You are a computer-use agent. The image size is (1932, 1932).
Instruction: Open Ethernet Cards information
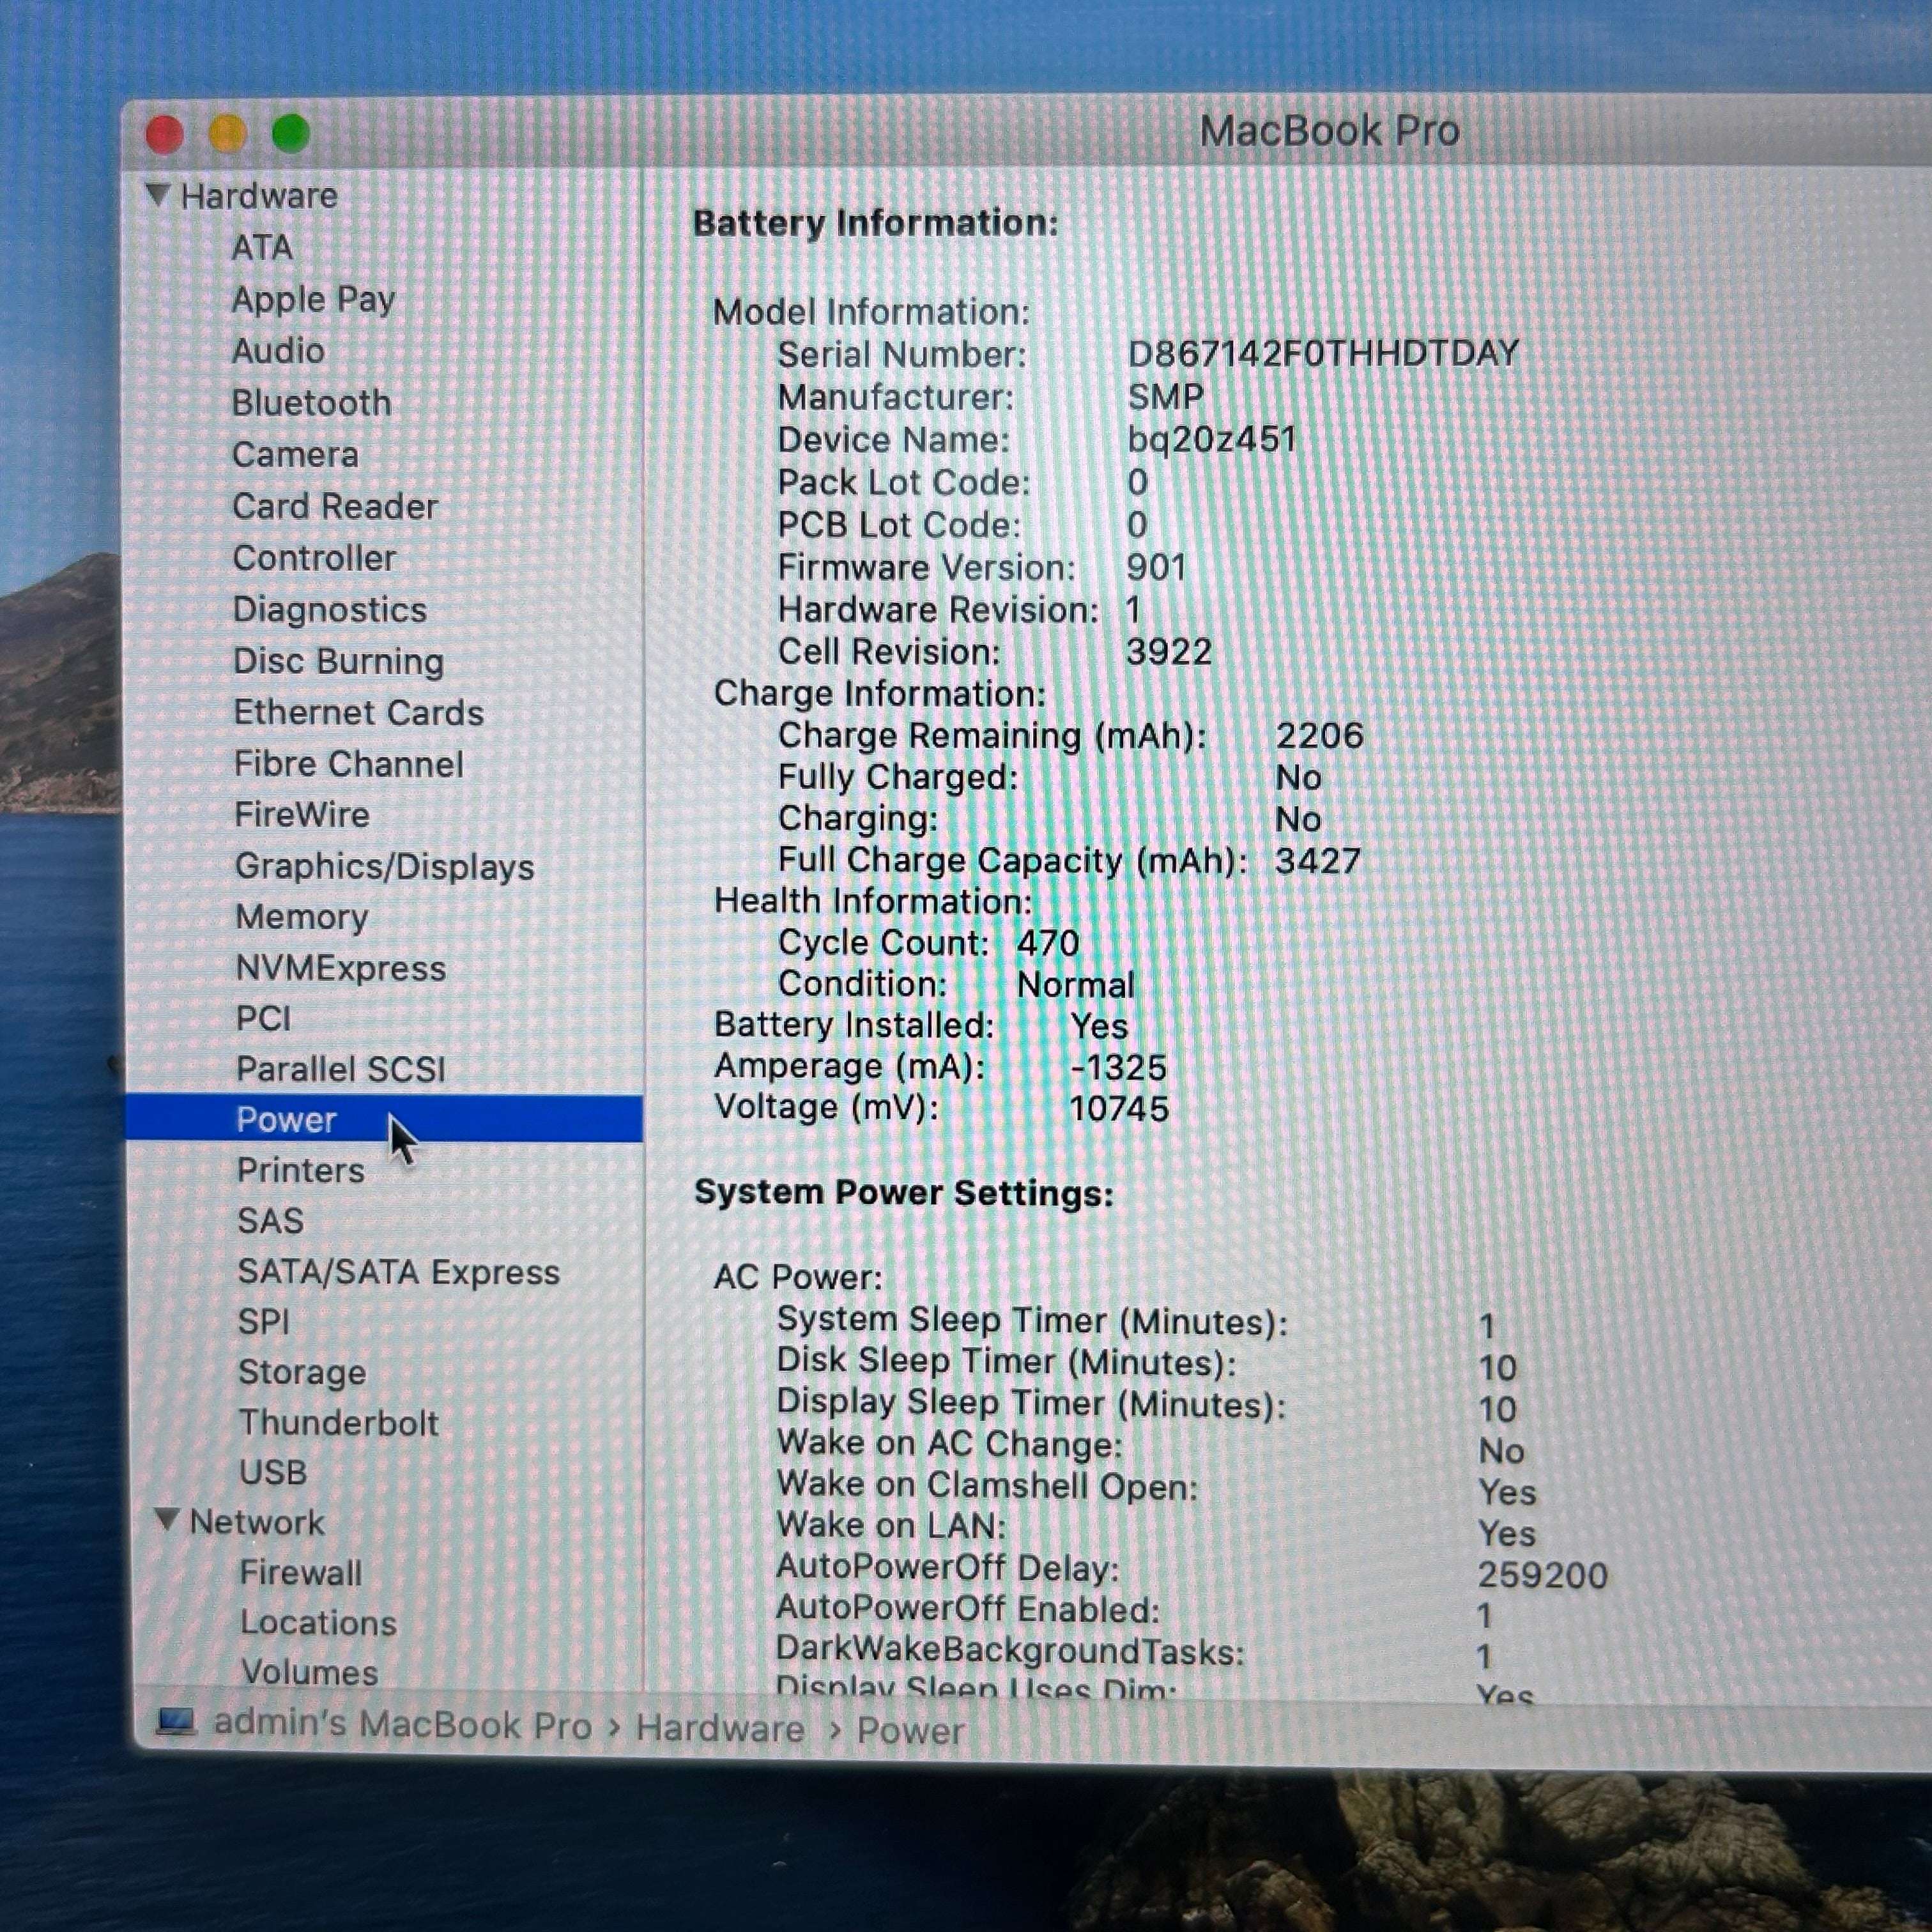[x=358, y=713]
